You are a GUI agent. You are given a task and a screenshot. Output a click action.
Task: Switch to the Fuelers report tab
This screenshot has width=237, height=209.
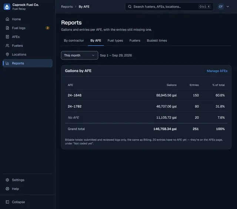(x=135, y=40)
